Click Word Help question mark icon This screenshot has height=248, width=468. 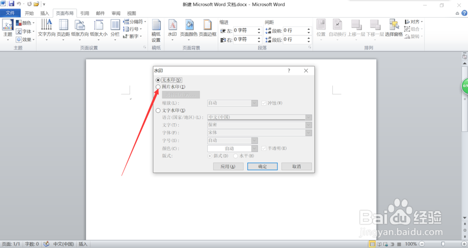(x=464, y=13)
